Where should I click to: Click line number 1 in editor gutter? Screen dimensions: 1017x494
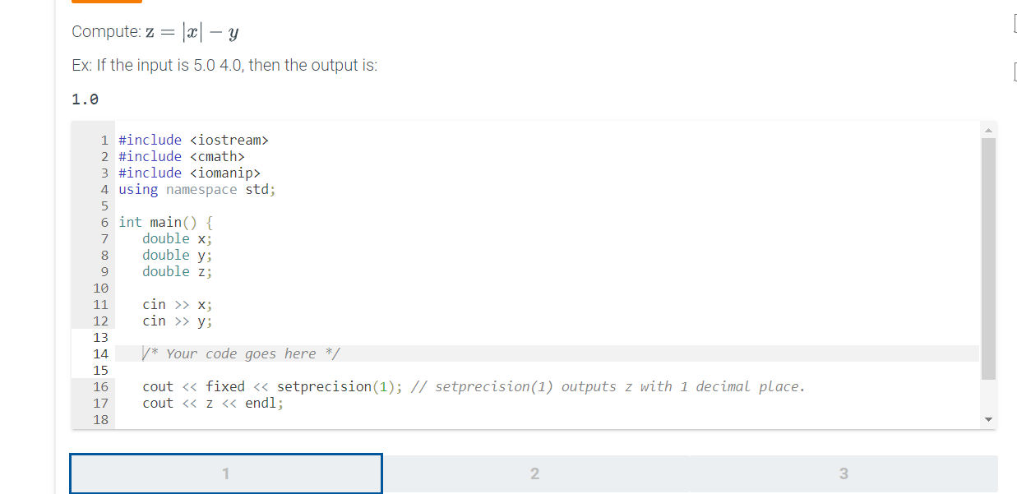[104, 140]
